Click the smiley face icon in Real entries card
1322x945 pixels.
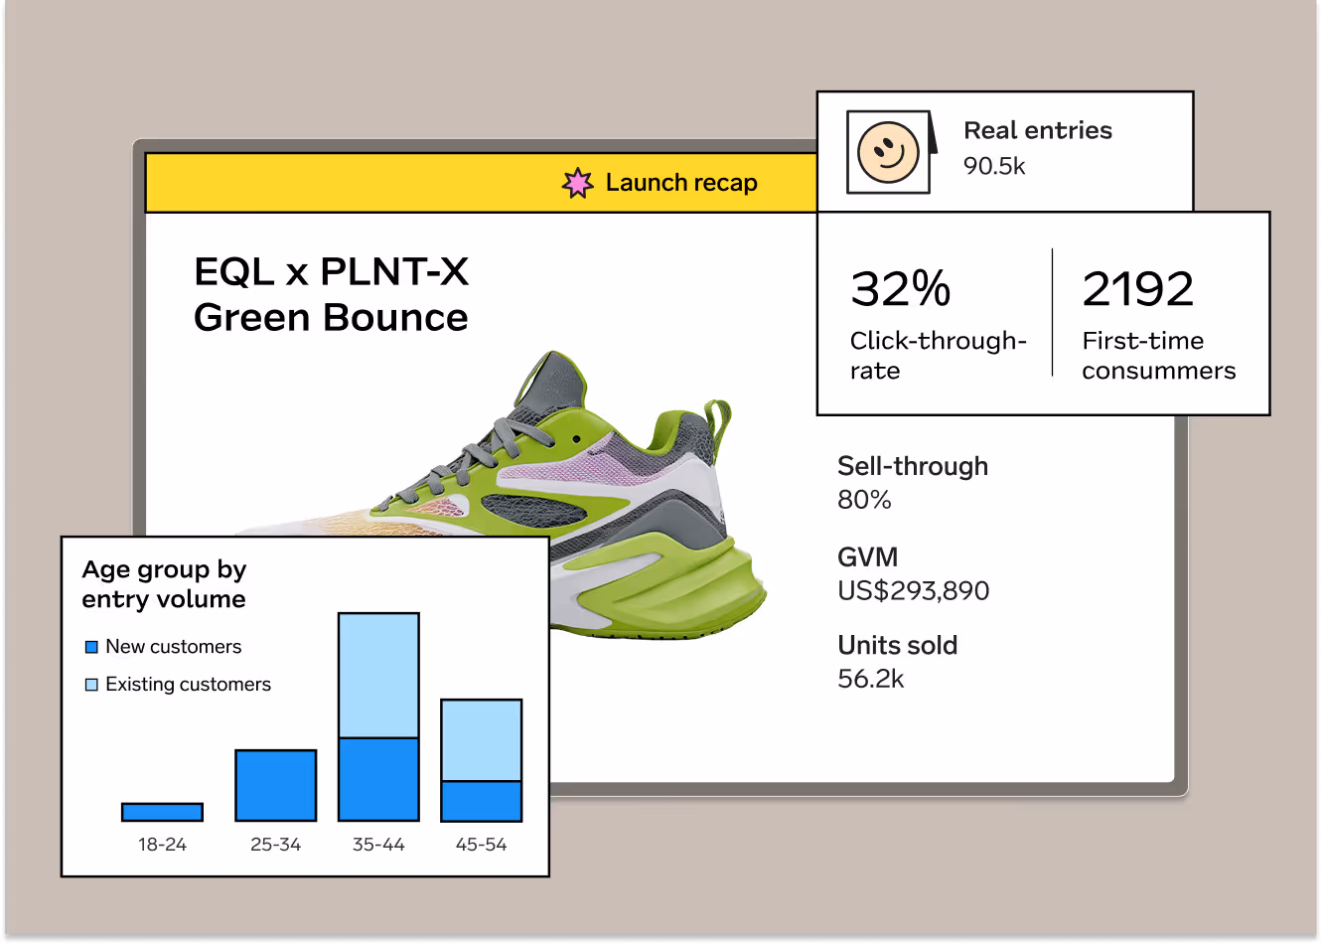click(888, 152)
